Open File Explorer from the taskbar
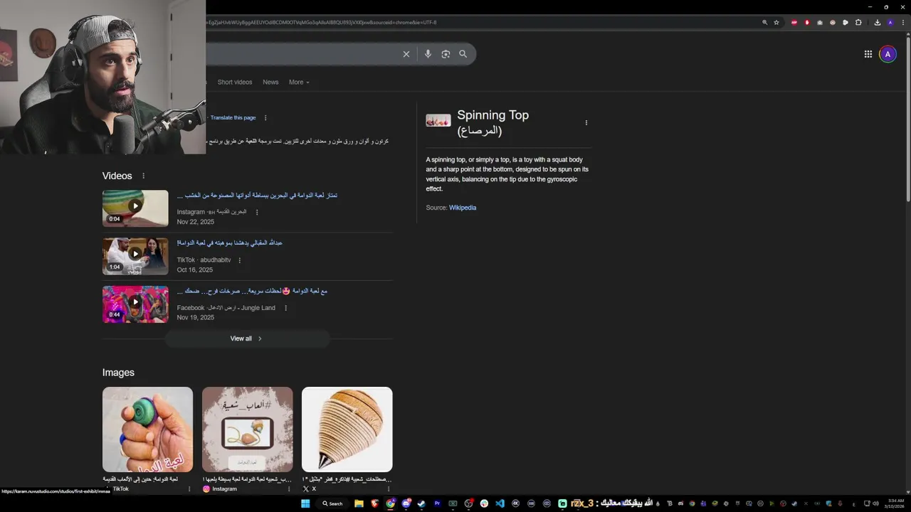 coord(359,503)
